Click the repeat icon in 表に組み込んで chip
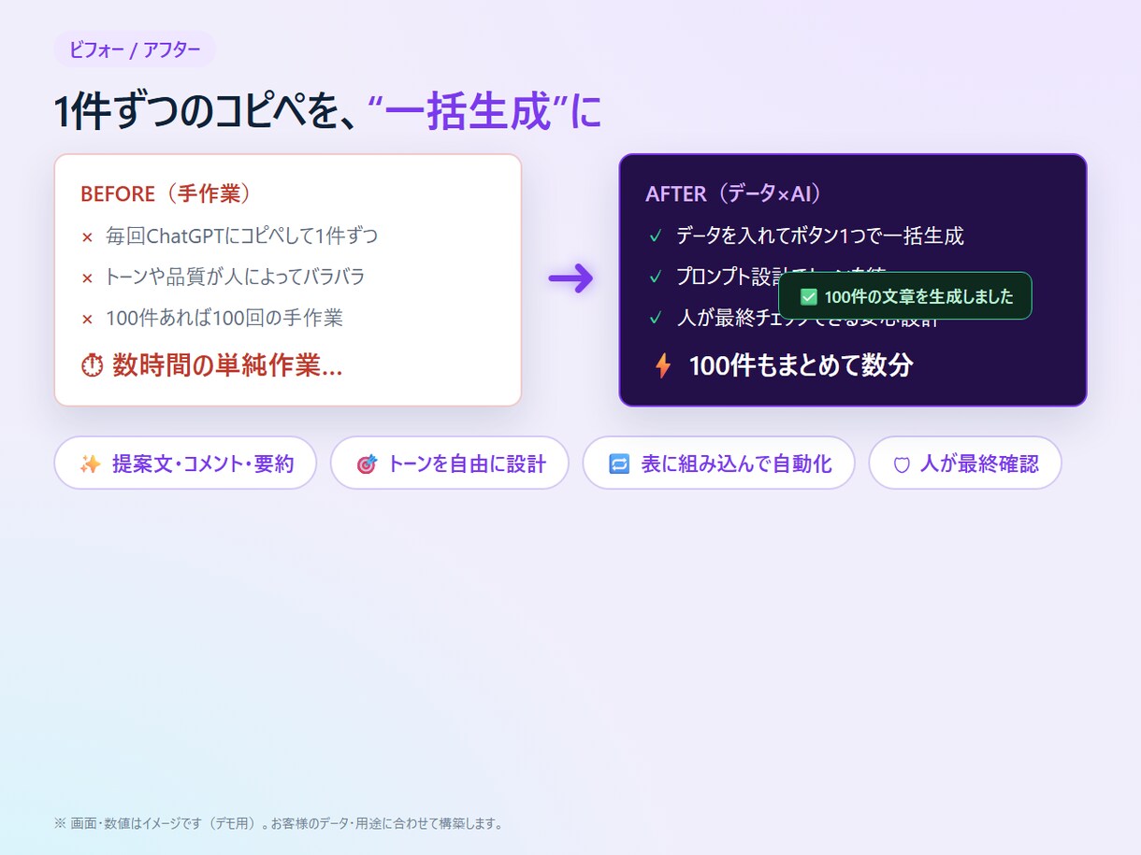The width and height of the screenshot is (1141, 855). (619, 463)
